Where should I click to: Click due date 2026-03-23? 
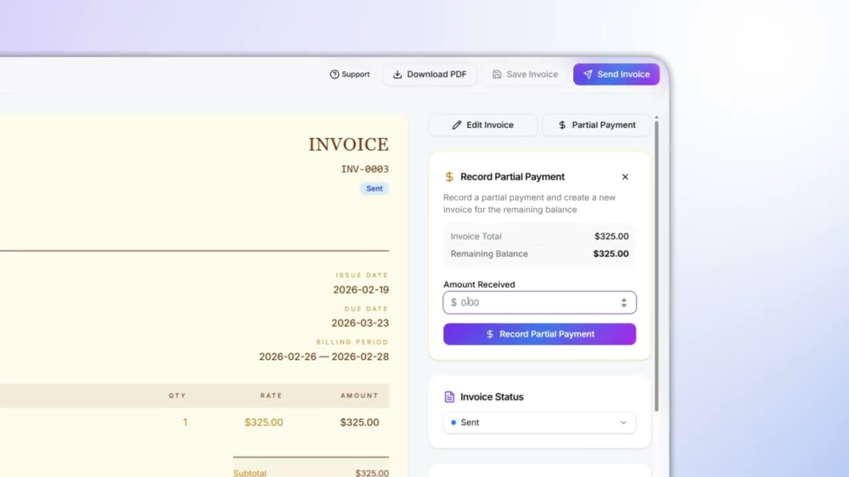pyautogui.click(x=360, y=323)
